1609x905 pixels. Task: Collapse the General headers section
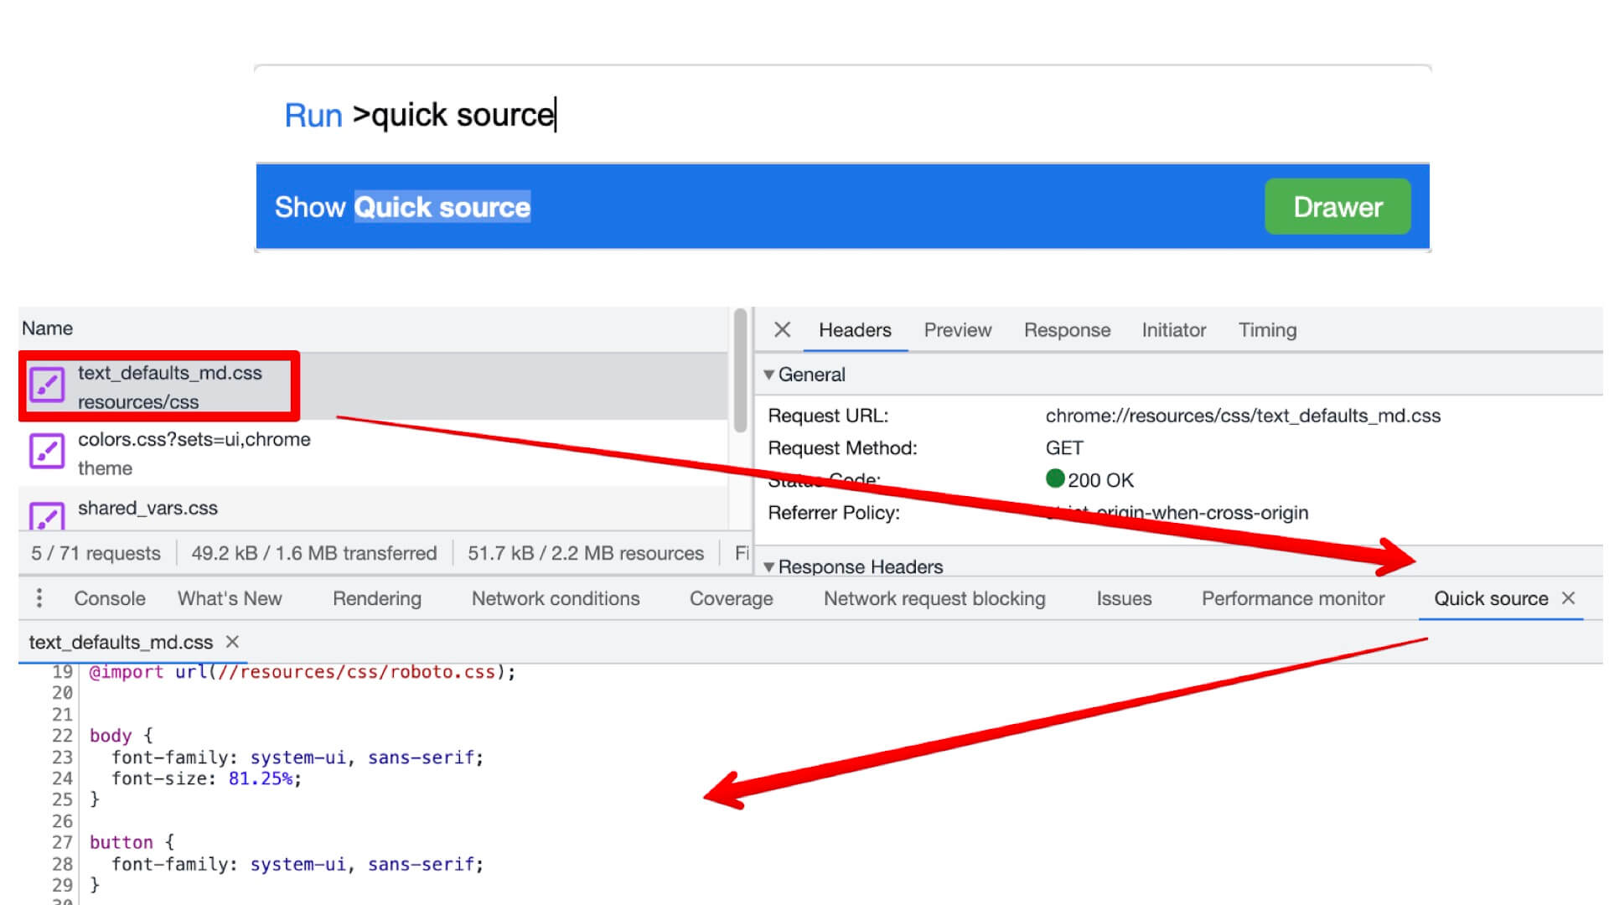point(768,375)
